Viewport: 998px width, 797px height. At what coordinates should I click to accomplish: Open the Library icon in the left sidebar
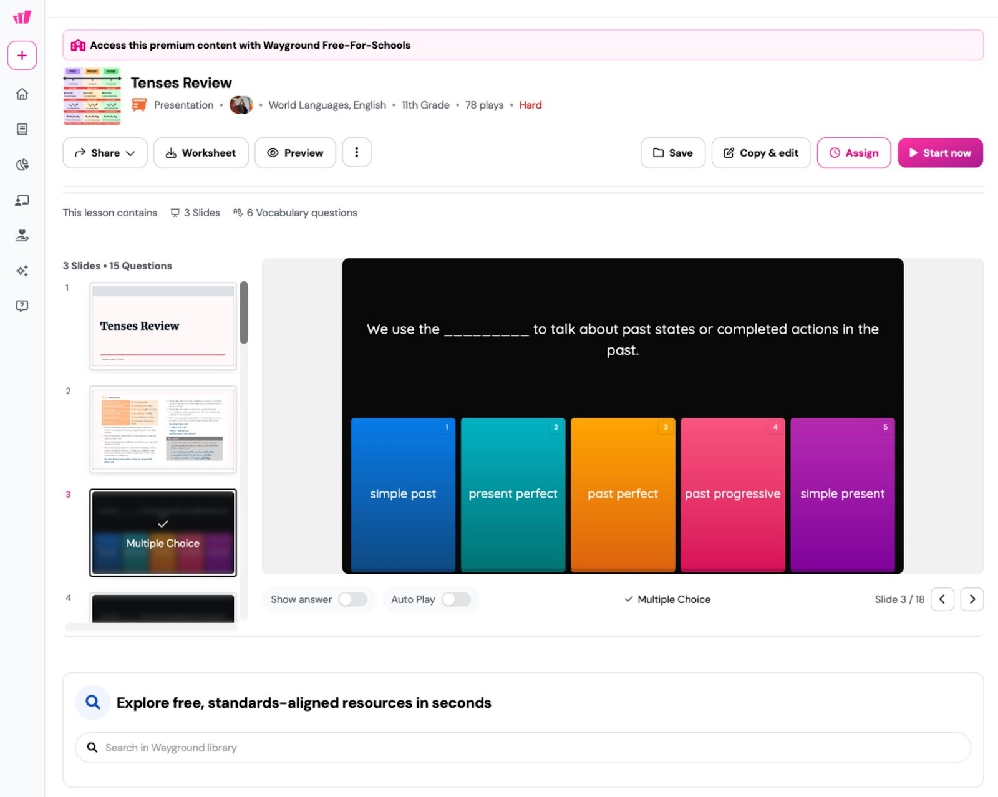tap(22, 129)
